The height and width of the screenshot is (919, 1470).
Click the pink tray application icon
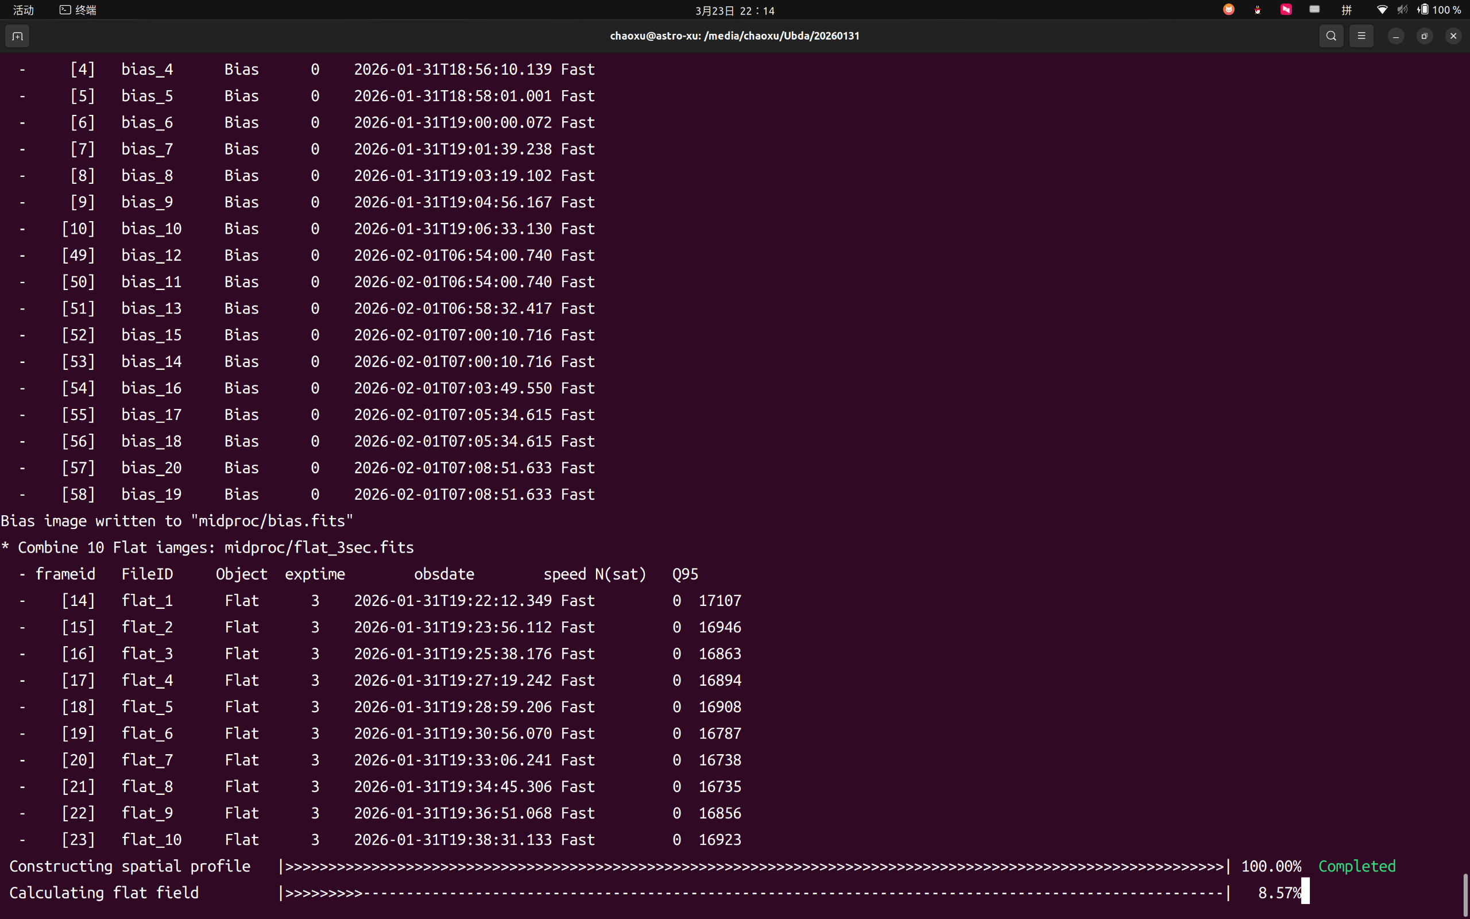(1286, 10)
